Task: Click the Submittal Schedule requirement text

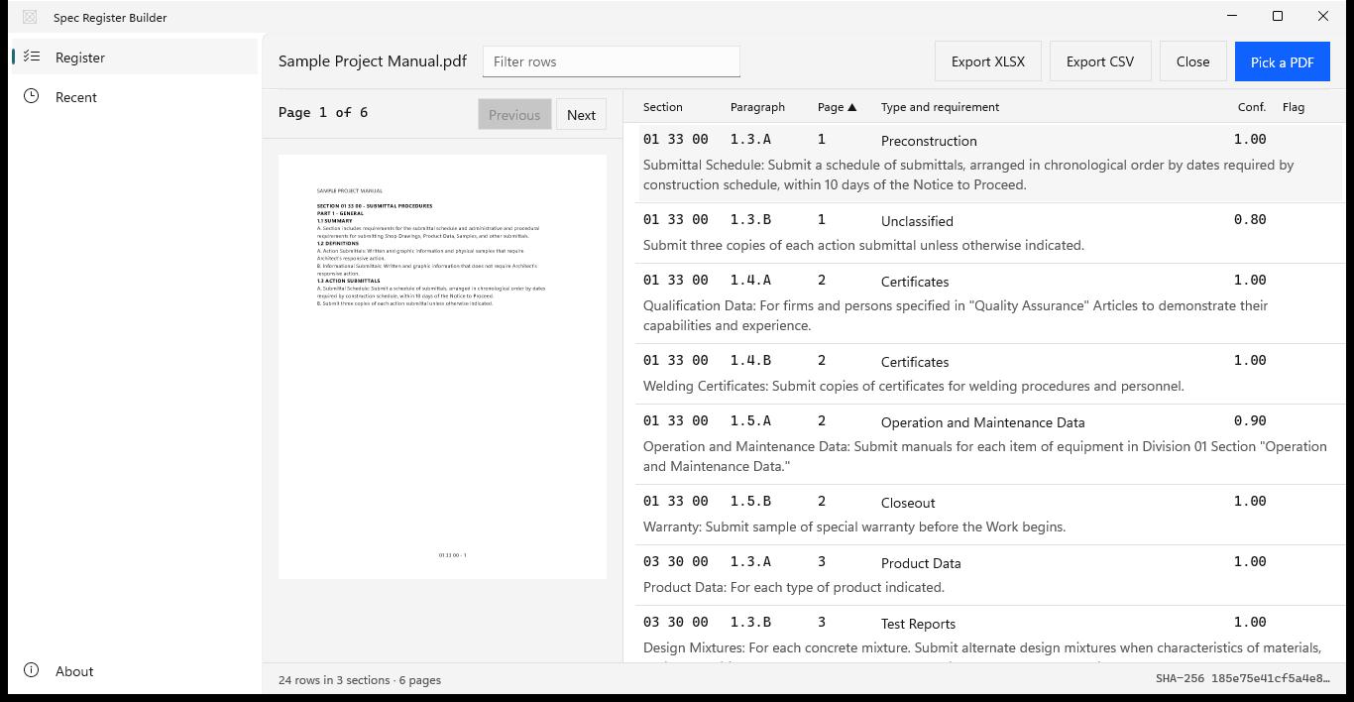Action: click(x=968, y=175)
